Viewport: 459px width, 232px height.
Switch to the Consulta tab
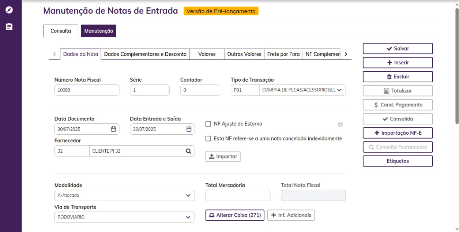[x=61, y=31]
